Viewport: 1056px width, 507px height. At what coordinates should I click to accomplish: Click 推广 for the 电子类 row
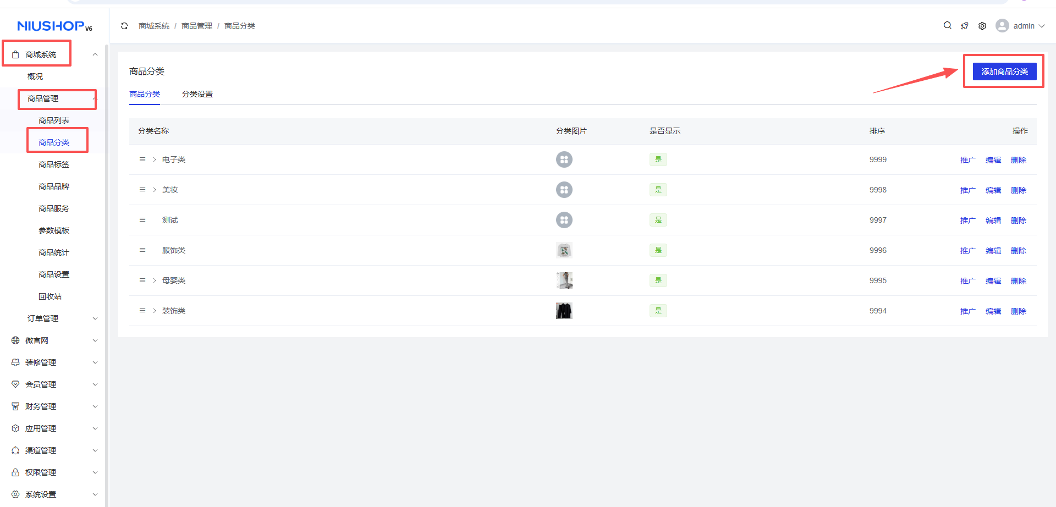point(968,160)
